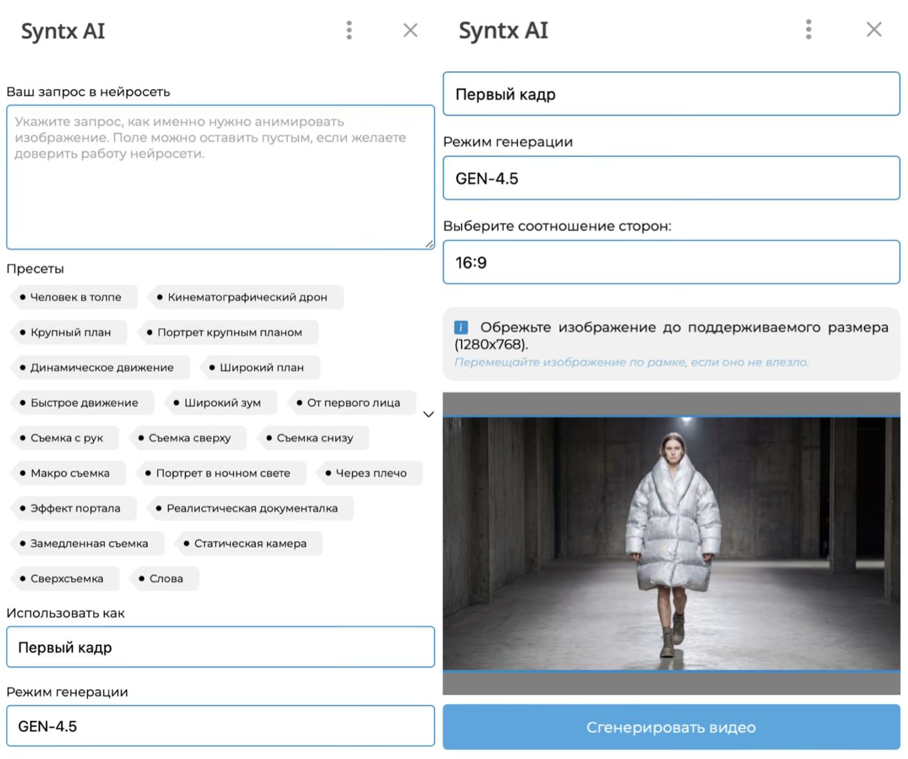
Task: Open the three-dot menu in left panel
Action: click(x=349, y=30)
